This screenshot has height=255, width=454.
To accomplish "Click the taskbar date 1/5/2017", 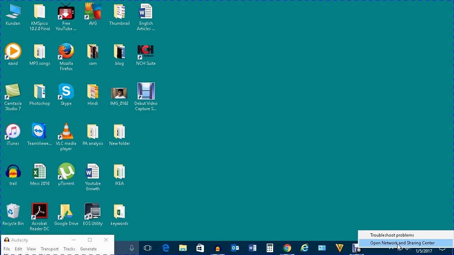I will pyautogui.click(x=424, y=251).
